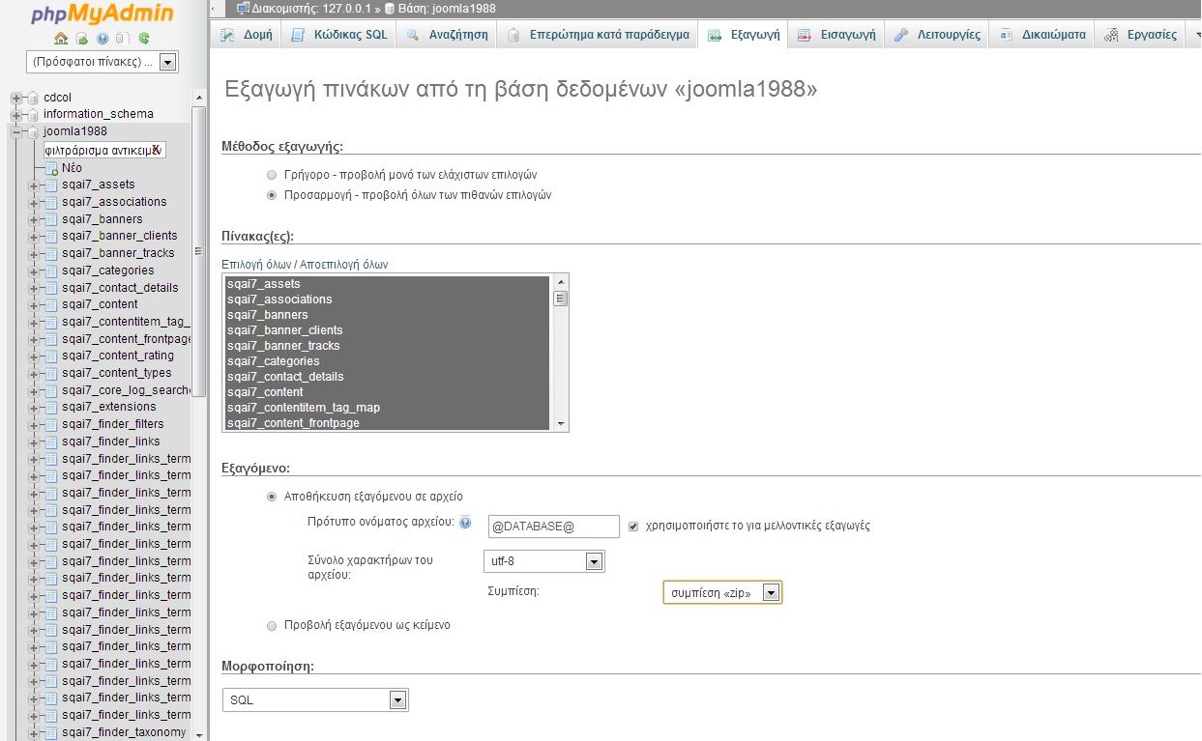Open the utf-8 character set dropdown
This screenshot has width=1202, height=741.
544,561
